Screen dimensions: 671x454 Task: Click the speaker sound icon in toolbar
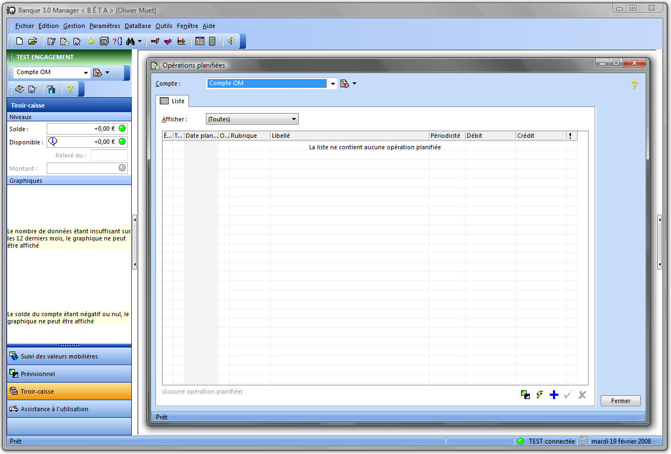coord(231,41)
